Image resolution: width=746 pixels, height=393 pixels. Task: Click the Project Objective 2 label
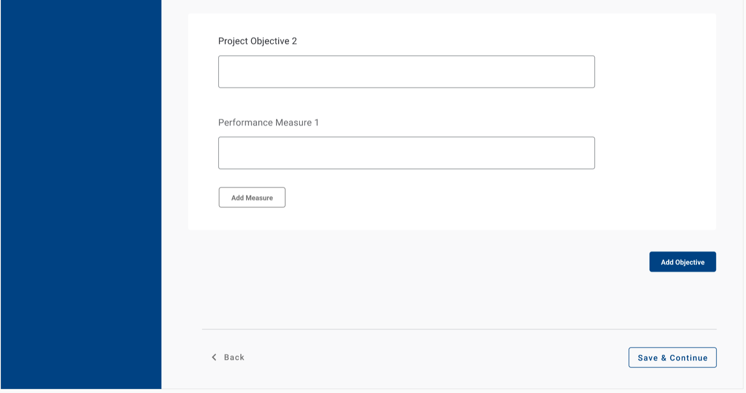pos(257,41)
